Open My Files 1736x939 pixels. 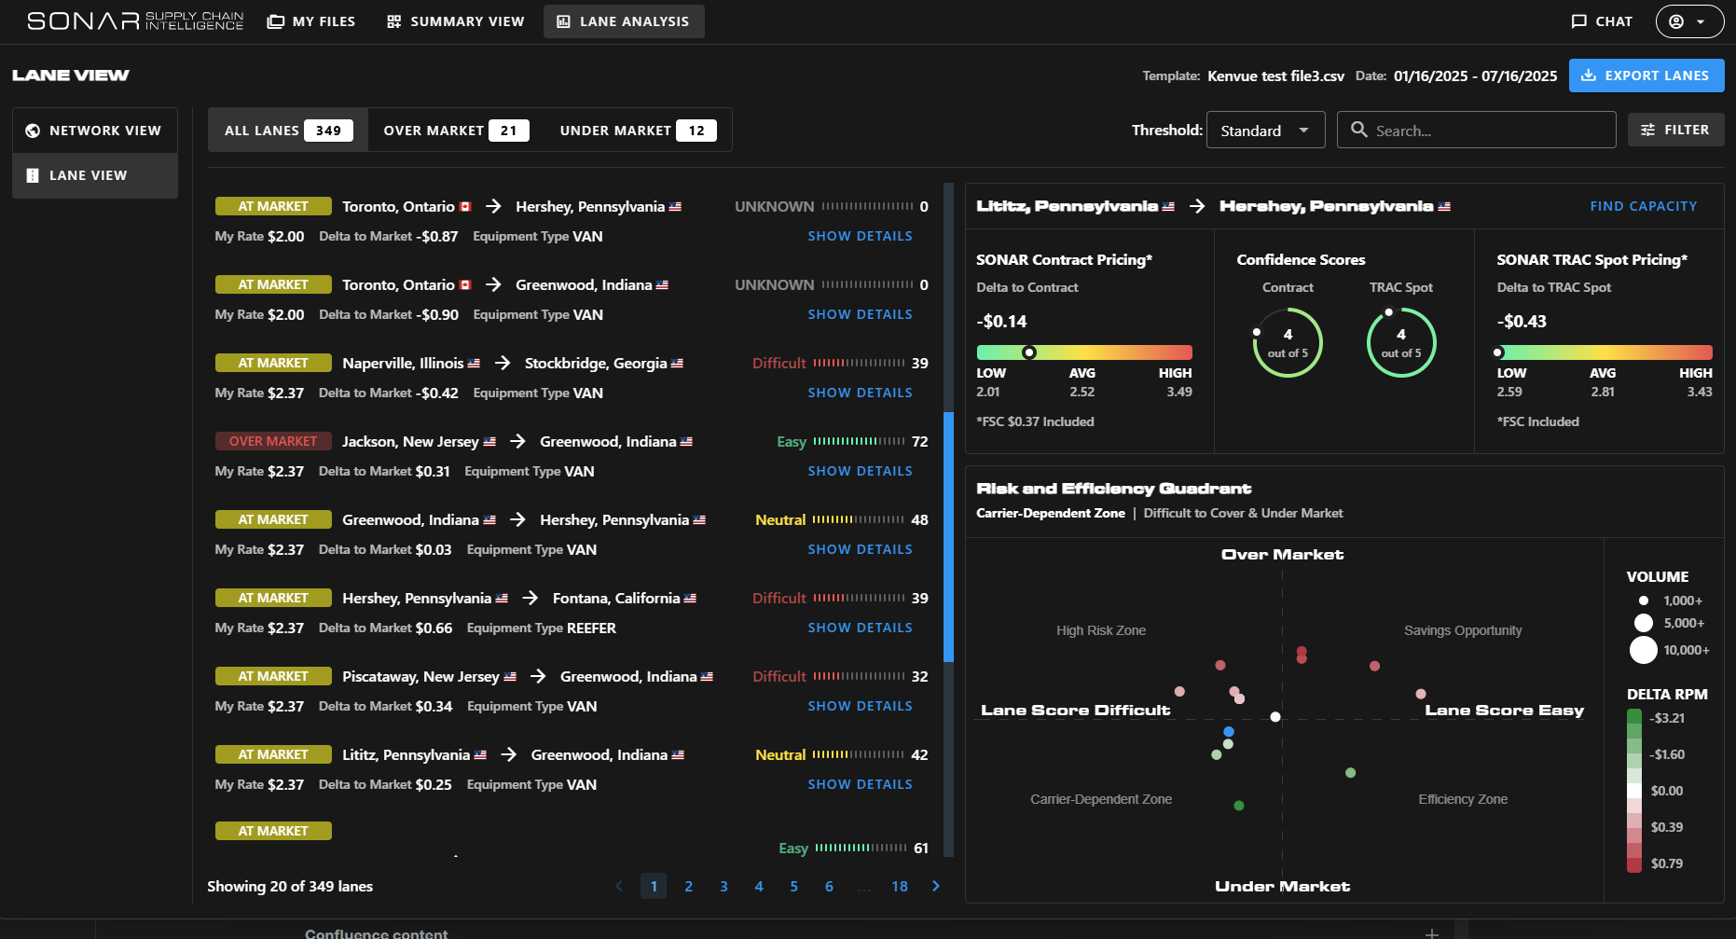coord(311,21)
